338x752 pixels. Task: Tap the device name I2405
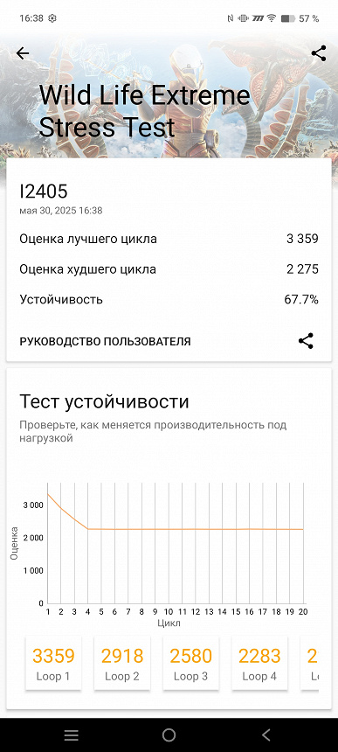(x=44, y=191)
